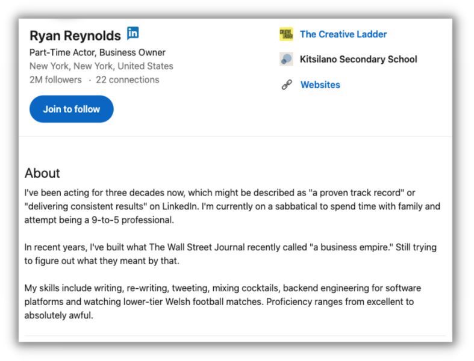Select Kitsilano Secondary School text entry
474x361 pixels.
[358, 59]
